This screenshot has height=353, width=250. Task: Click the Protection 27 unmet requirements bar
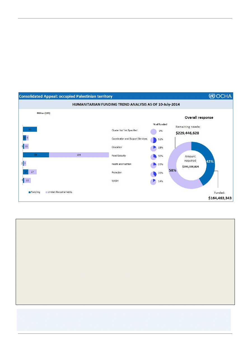click(32, 172)
